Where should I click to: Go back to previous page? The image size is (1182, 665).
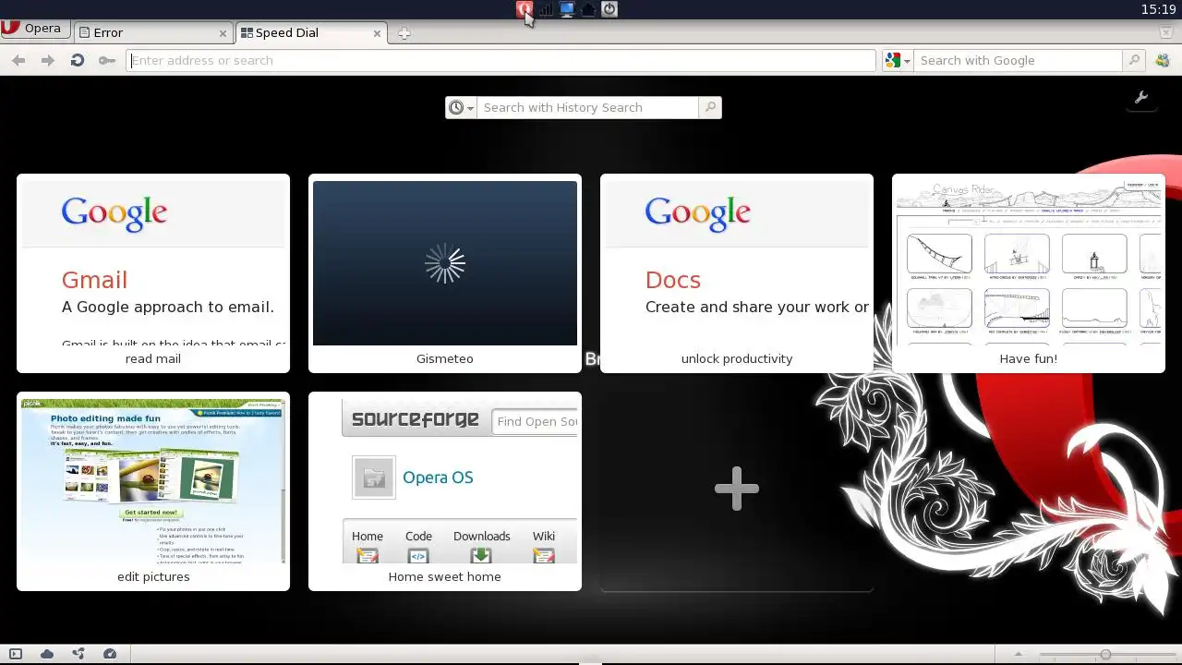tap(18, 60)
